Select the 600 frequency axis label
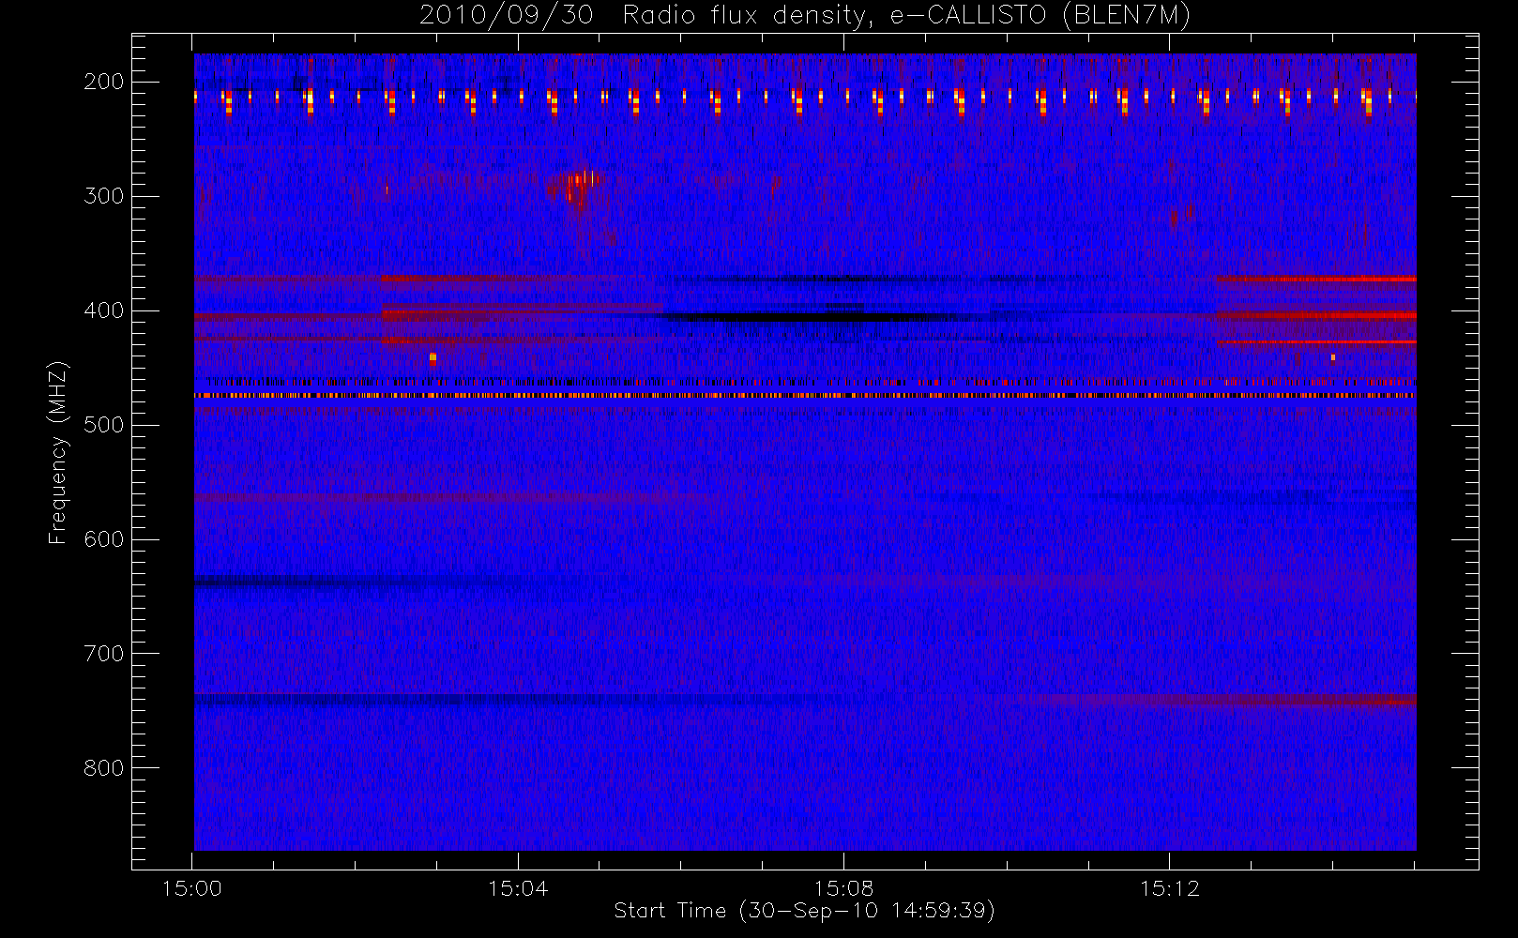Screen dimensions: 1518x938 [x=104, y=539]
